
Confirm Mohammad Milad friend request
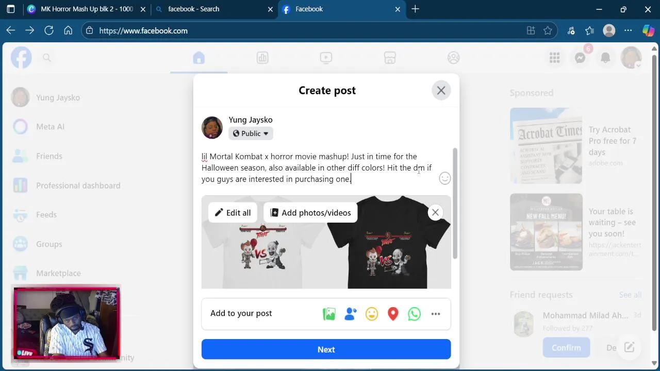point(566,348)
